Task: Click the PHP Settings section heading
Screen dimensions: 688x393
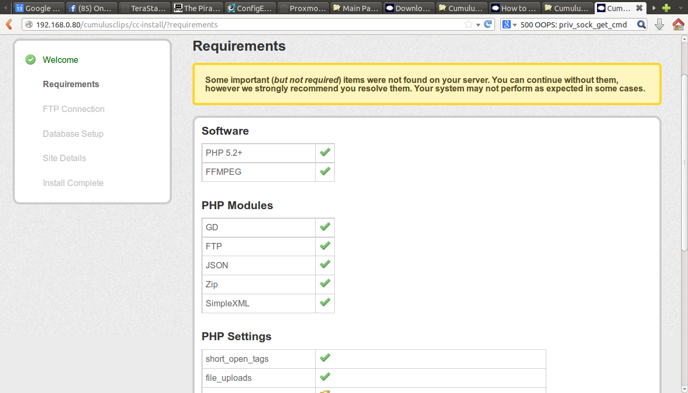Action: tap(236, 336)
